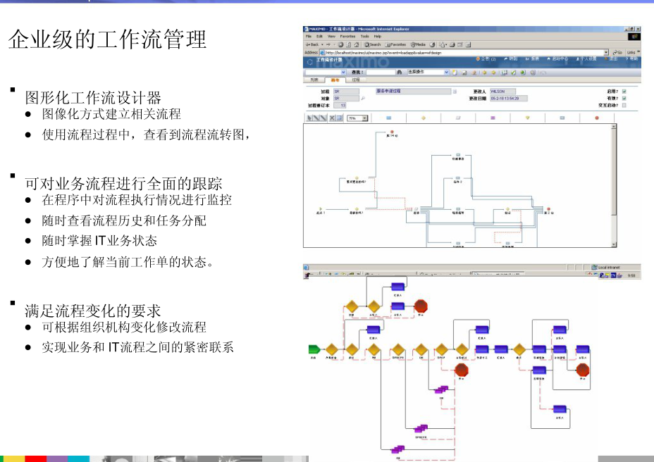Click the blue task node palette icon

389,118
